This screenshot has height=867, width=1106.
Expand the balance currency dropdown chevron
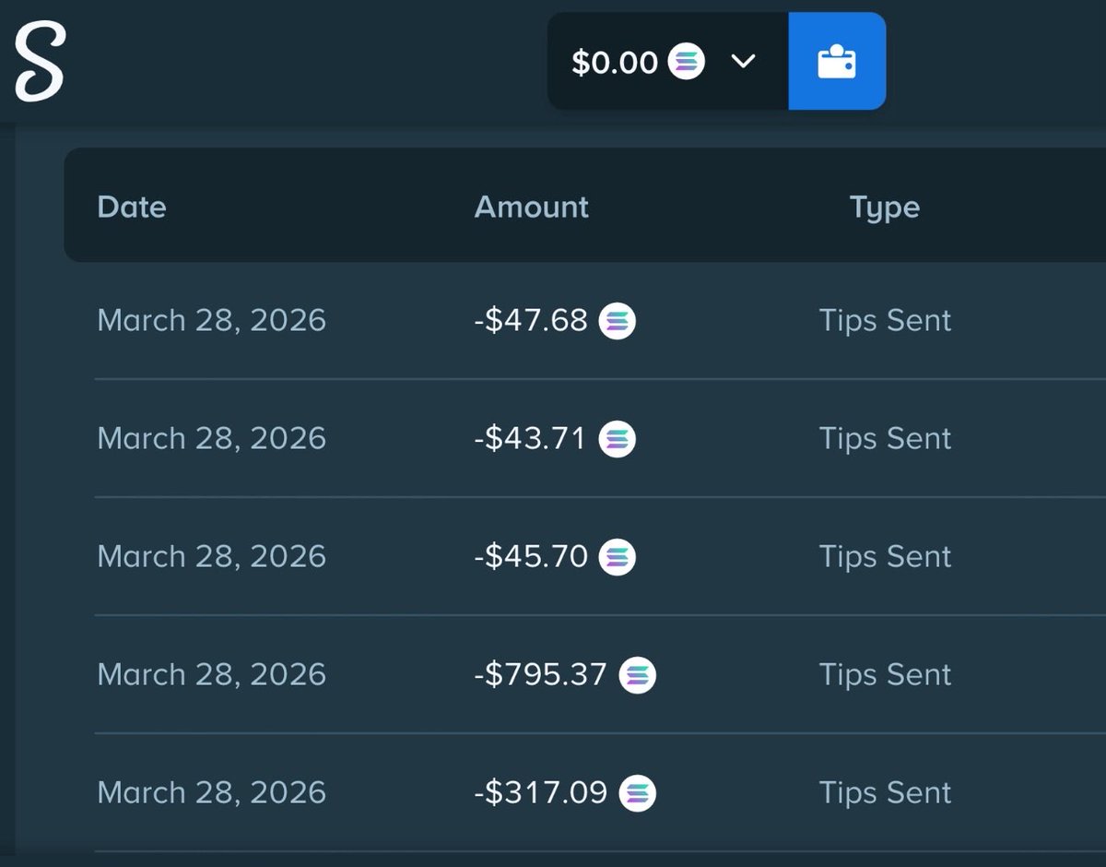(743, 62)
